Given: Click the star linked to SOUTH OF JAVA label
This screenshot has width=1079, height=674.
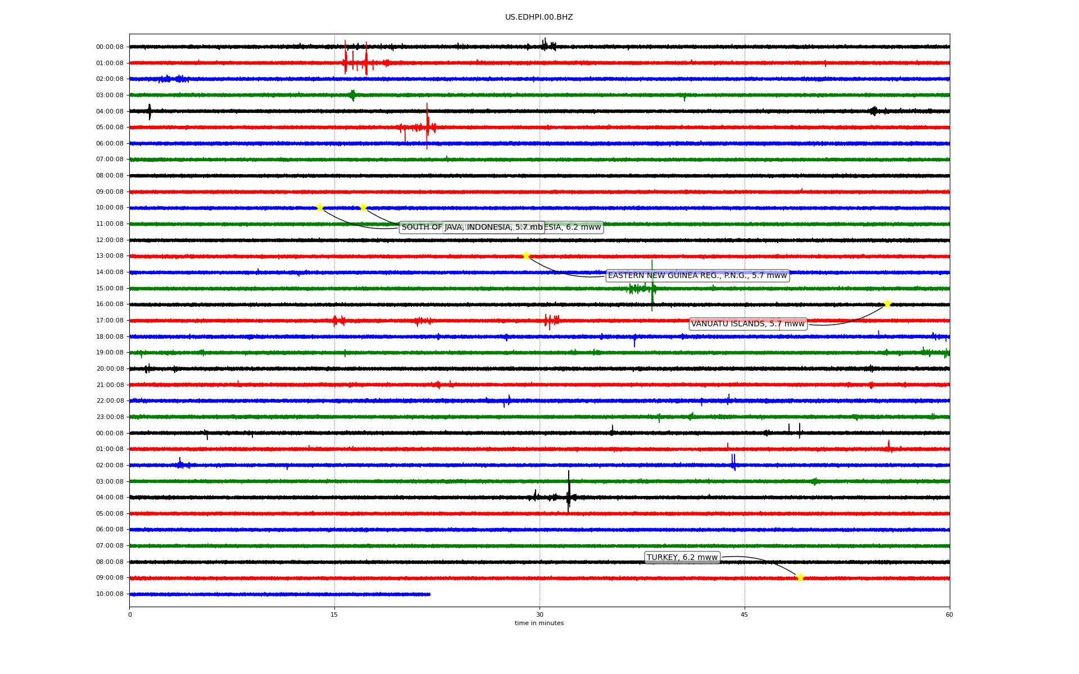Looking at the screenshot, I should [x=320, y=207].
